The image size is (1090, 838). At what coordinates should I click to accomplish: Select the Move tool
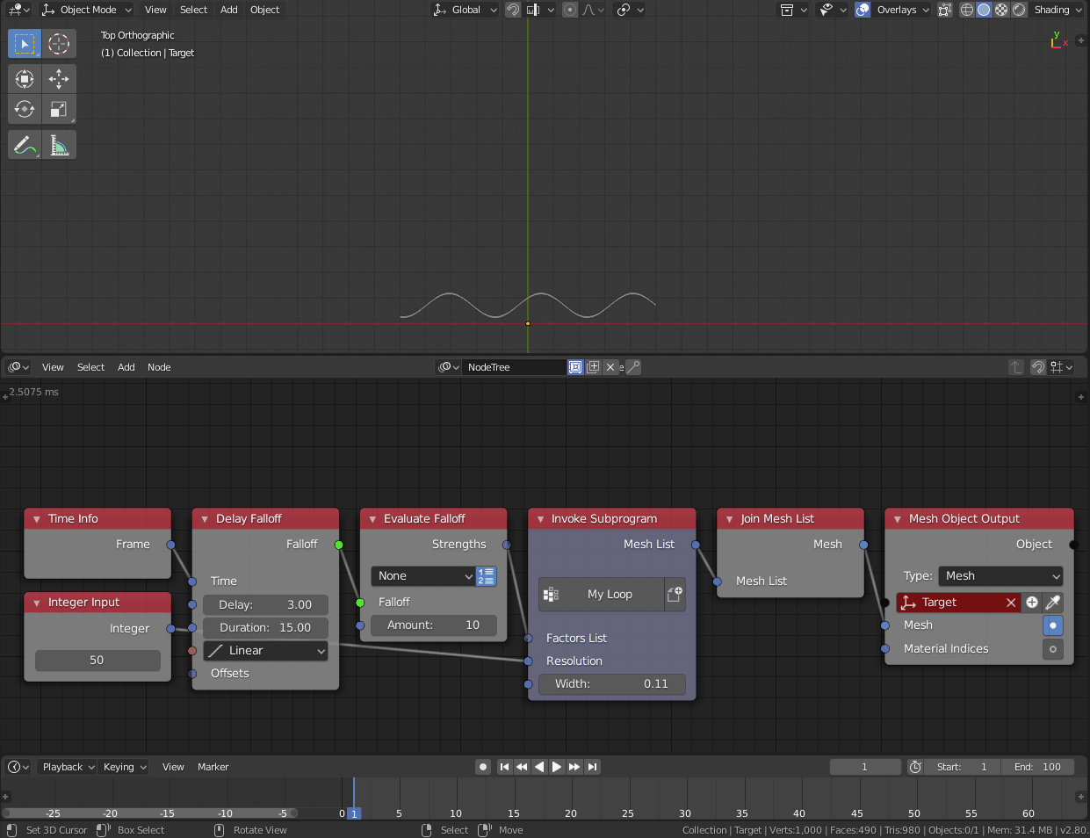[59, 79]
